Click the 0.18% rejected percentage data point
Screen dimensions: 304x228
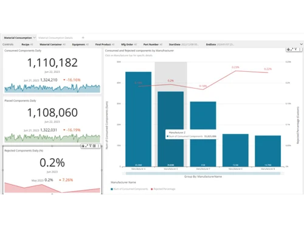(203, 89)
